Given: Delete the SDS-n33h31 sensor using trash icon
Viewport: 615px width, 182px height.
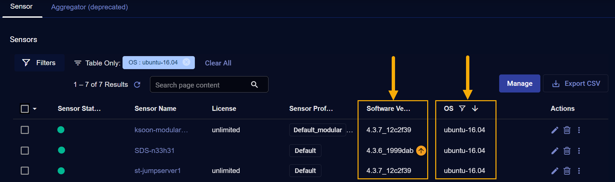Looking at the screenshot, I should pos(567,151).
